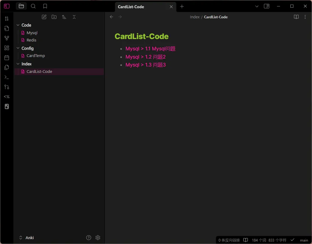Open today's daily note calendar icon
Viewport: 312px width, 244px height.
pyautogui.click(x=7, y=58)
